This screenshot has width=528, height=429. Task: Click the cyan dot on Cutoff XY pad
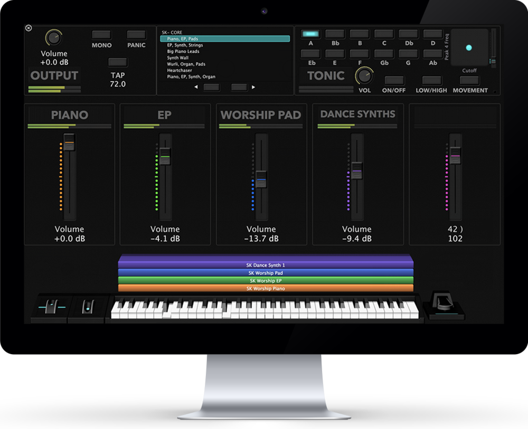click(x=468, y=48)
